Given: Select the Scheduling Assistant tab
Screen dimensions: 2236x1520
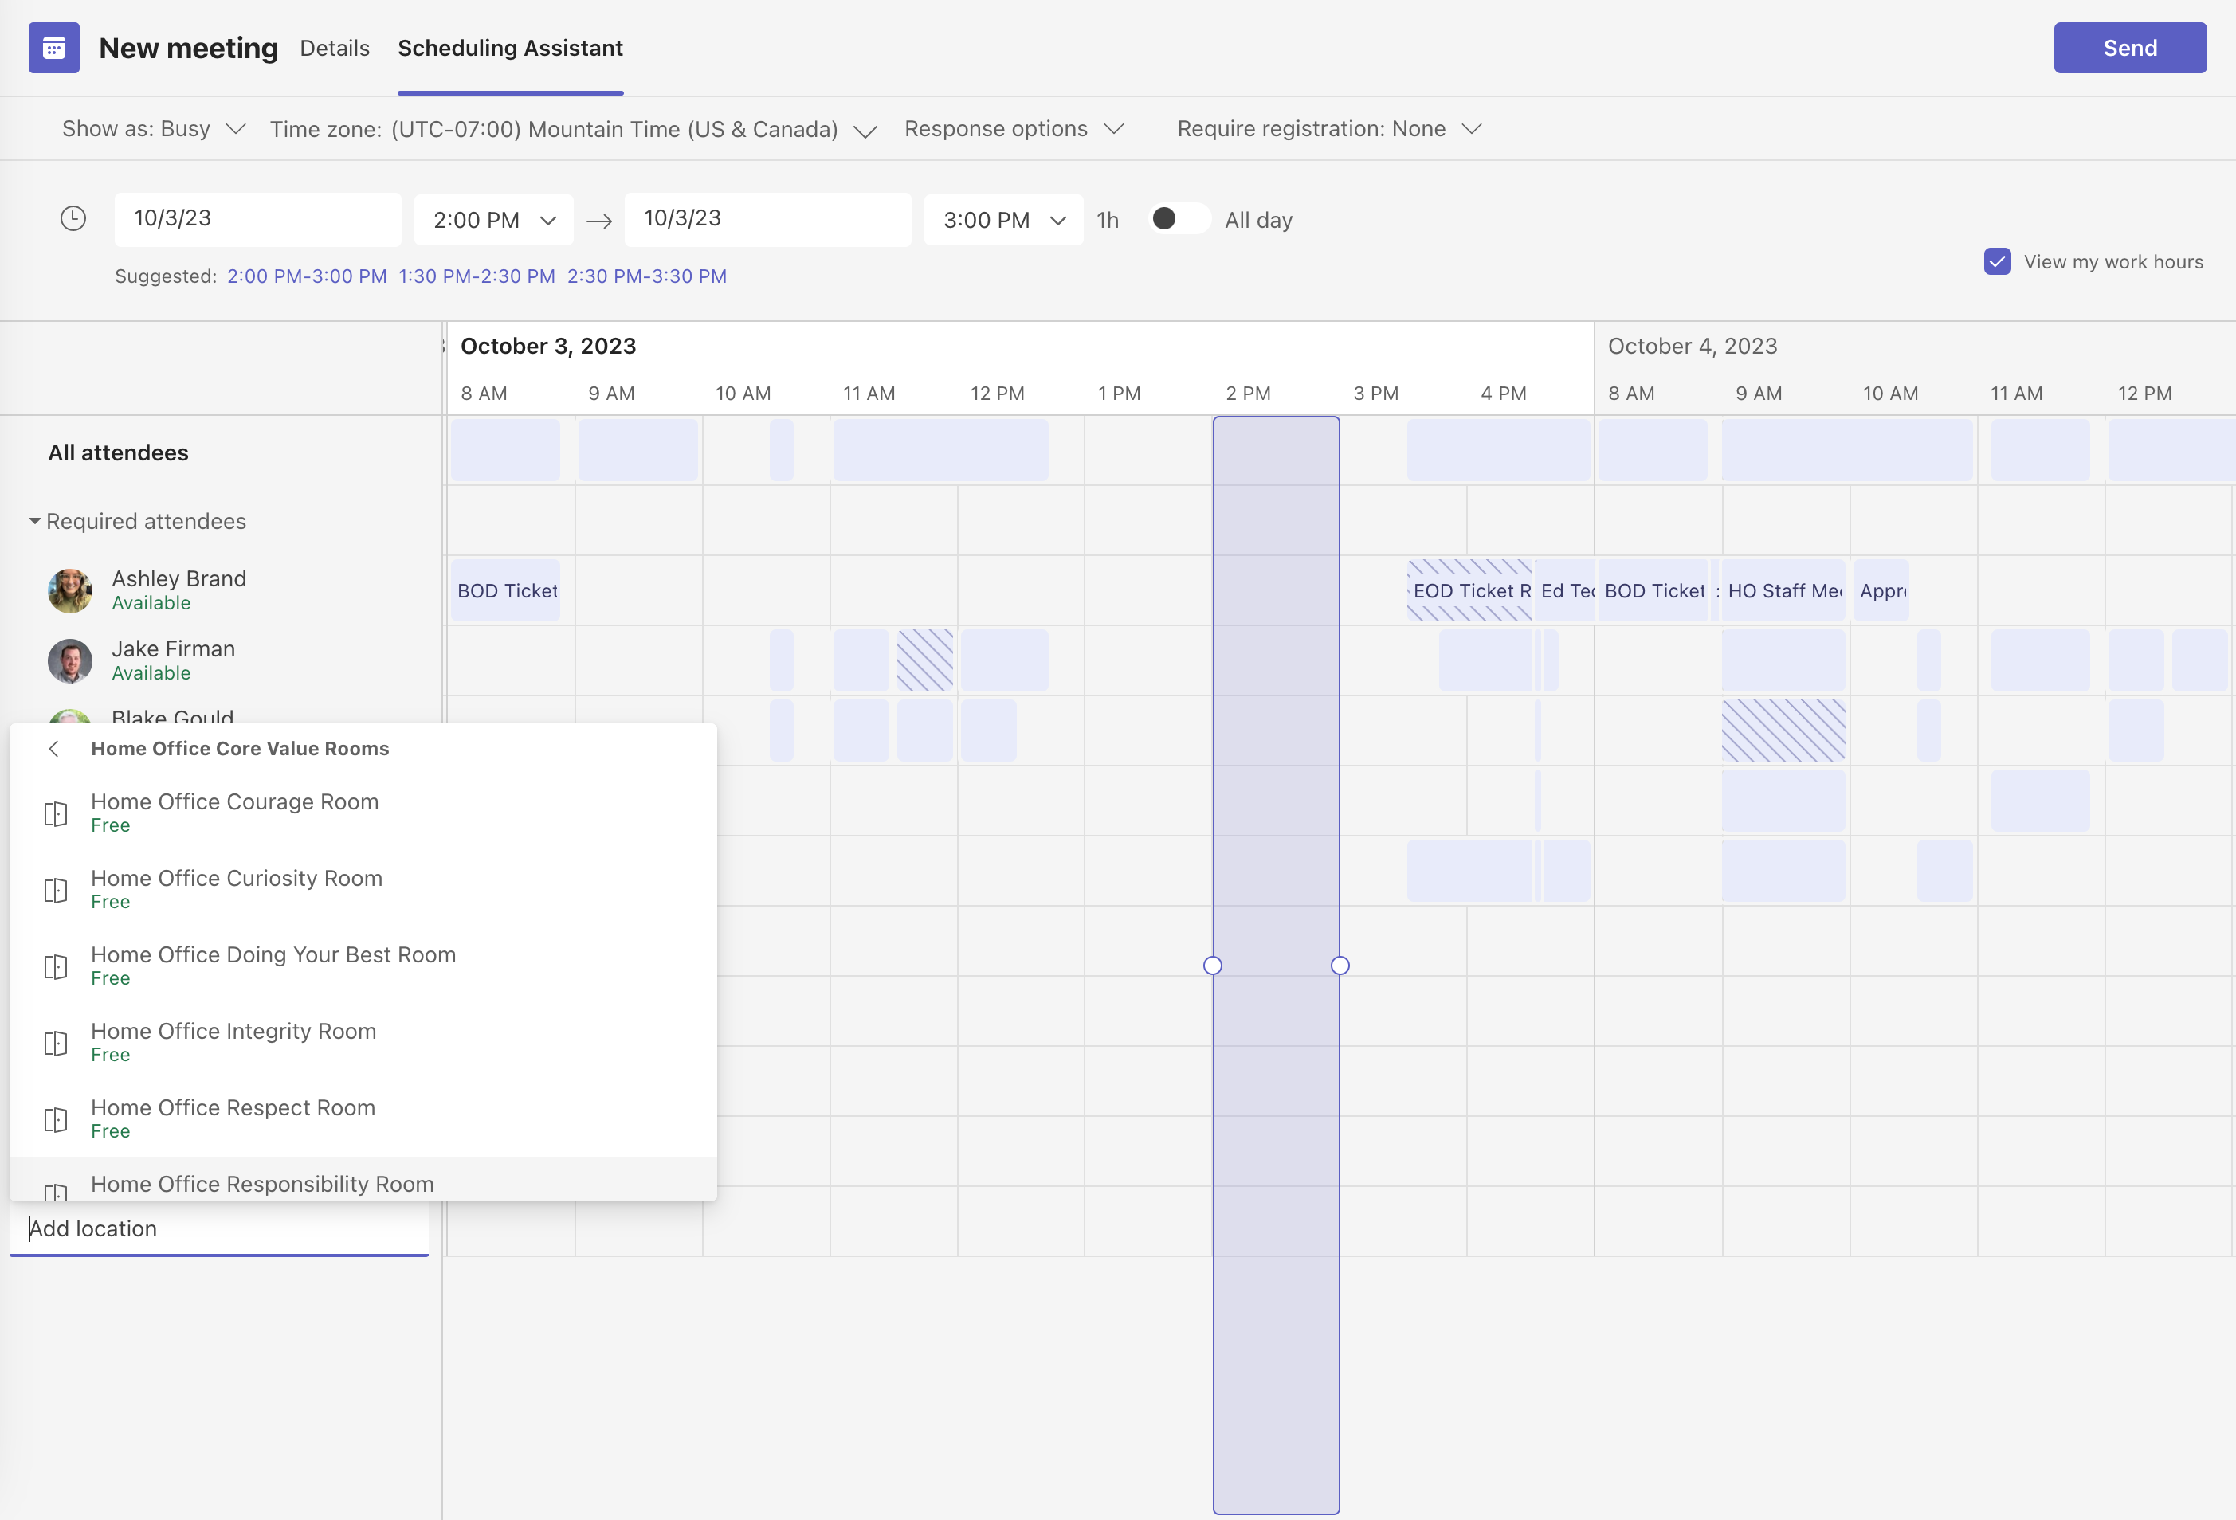Looking at the screenshot, I should (510, 47).
